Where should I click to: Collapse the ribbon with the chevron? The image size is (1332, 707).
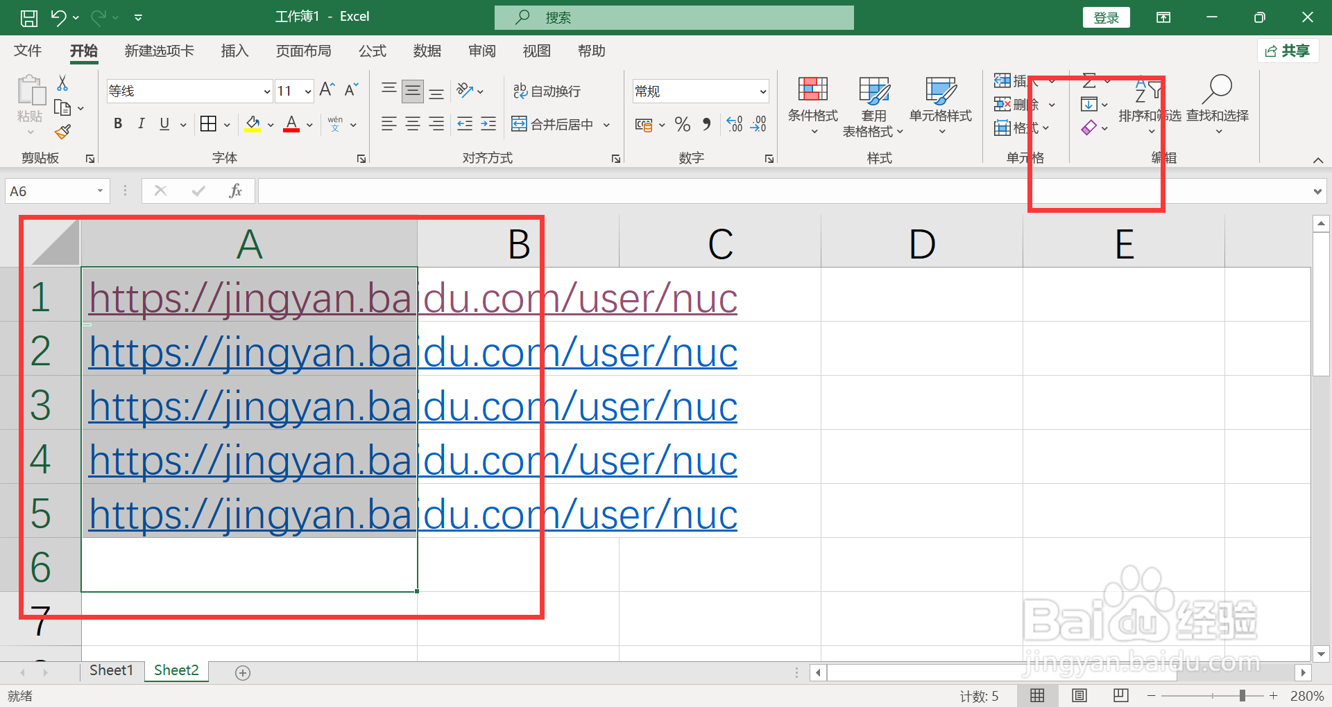point(1318,160)
